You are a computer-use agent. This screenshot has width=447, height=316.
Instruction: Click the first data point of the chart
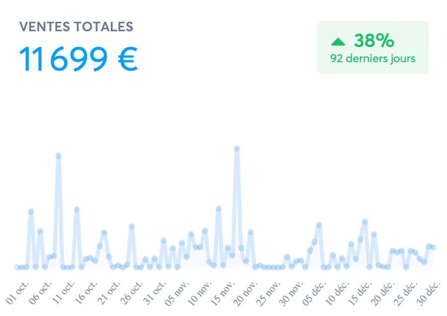(x=17, y=267)
